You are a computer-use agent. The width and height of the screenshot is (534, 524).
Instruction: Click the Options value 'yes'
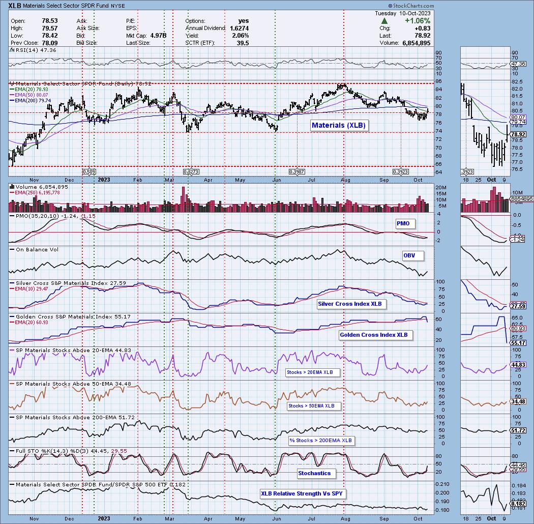point(244,21)
